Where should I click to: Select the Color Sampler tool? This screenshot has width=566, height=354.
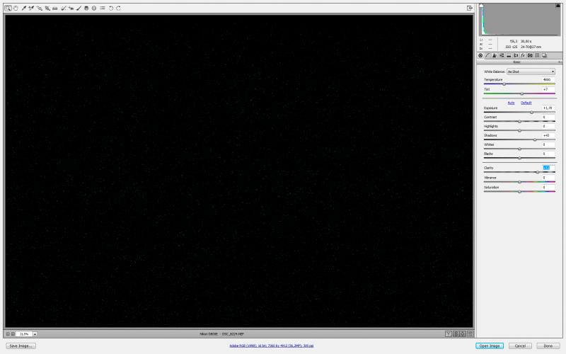[x=31, y=8]
